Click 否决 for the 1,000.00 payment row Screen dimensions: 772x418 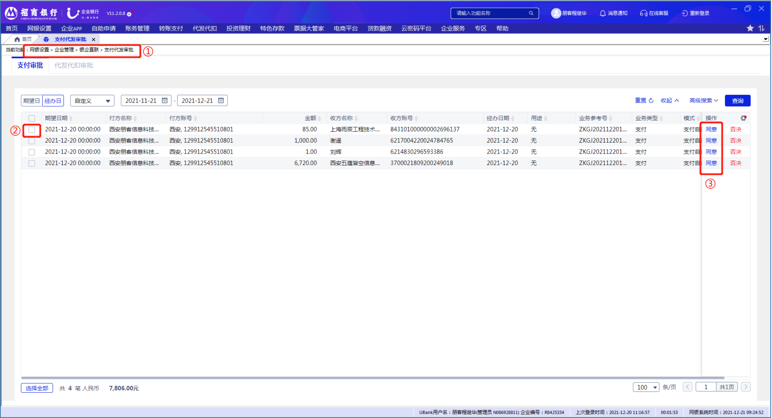click(735, 140)
